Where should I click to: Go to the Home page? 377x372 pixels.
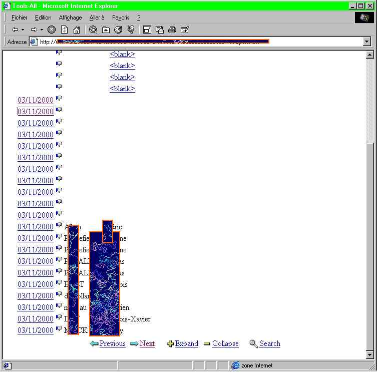[77, 30]
